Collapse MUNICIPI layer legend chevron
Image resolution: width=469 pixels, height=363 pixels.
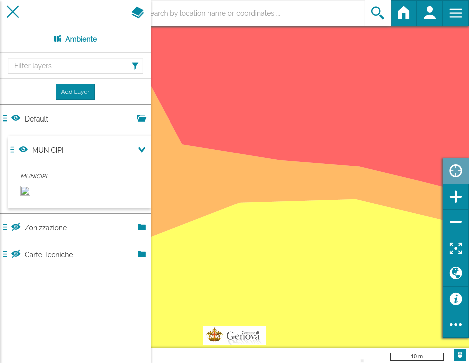(142, 150)
